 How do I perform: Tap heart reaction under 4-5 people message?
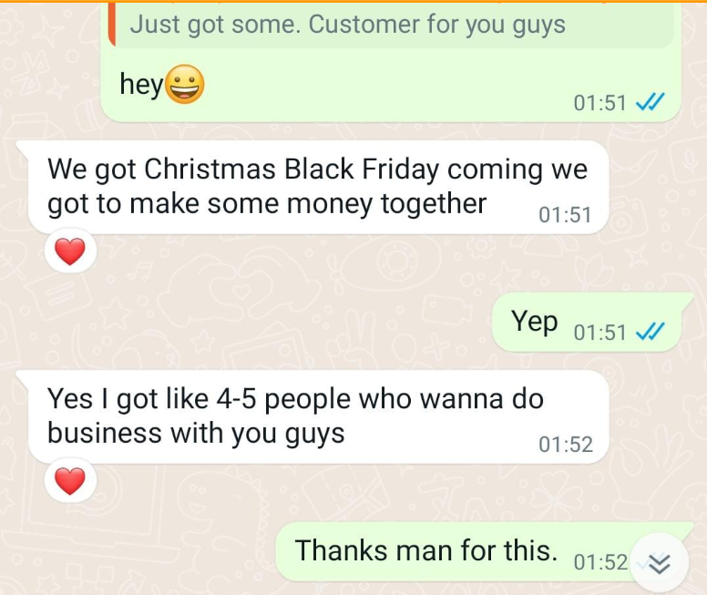[x=70, y=481]
